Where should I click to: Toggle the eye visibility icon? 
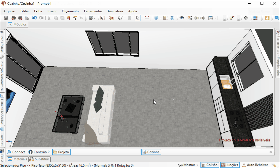pyautogui.click(x=182, y=18)
